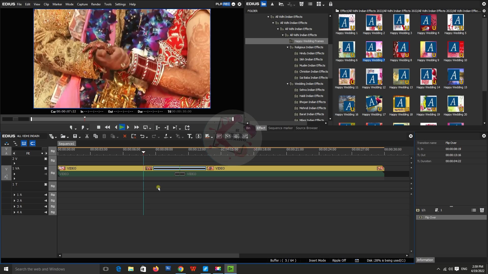Mute audio track 1 A
The width and height of the screenshot is (488, 274).
pyautogui.click(x=45, y=195)
